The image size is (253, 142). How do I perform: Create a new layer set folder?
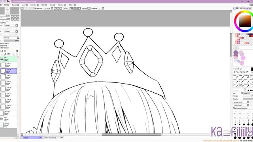pyautogui.click(x=5, y=51)
